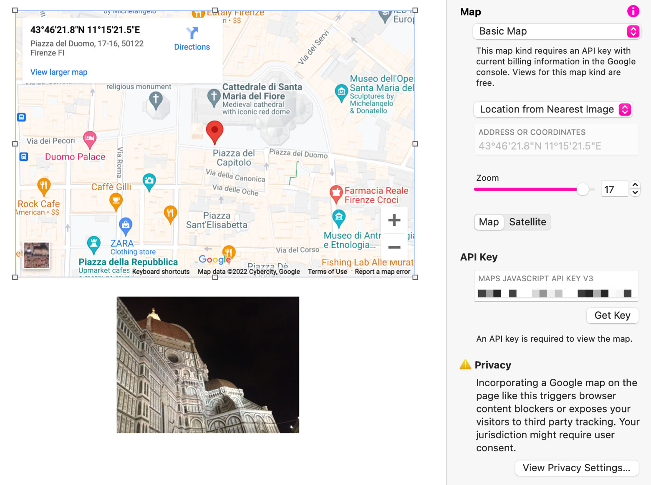The width and height of the screenshot is (651, 485).
Task: Click the pink info icon beside Map heading
Action: 633,11
